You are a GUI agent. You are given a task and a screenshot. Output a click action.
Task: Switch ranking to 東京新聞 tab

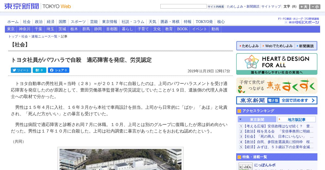pyautogui.click(x=257, y=119)
